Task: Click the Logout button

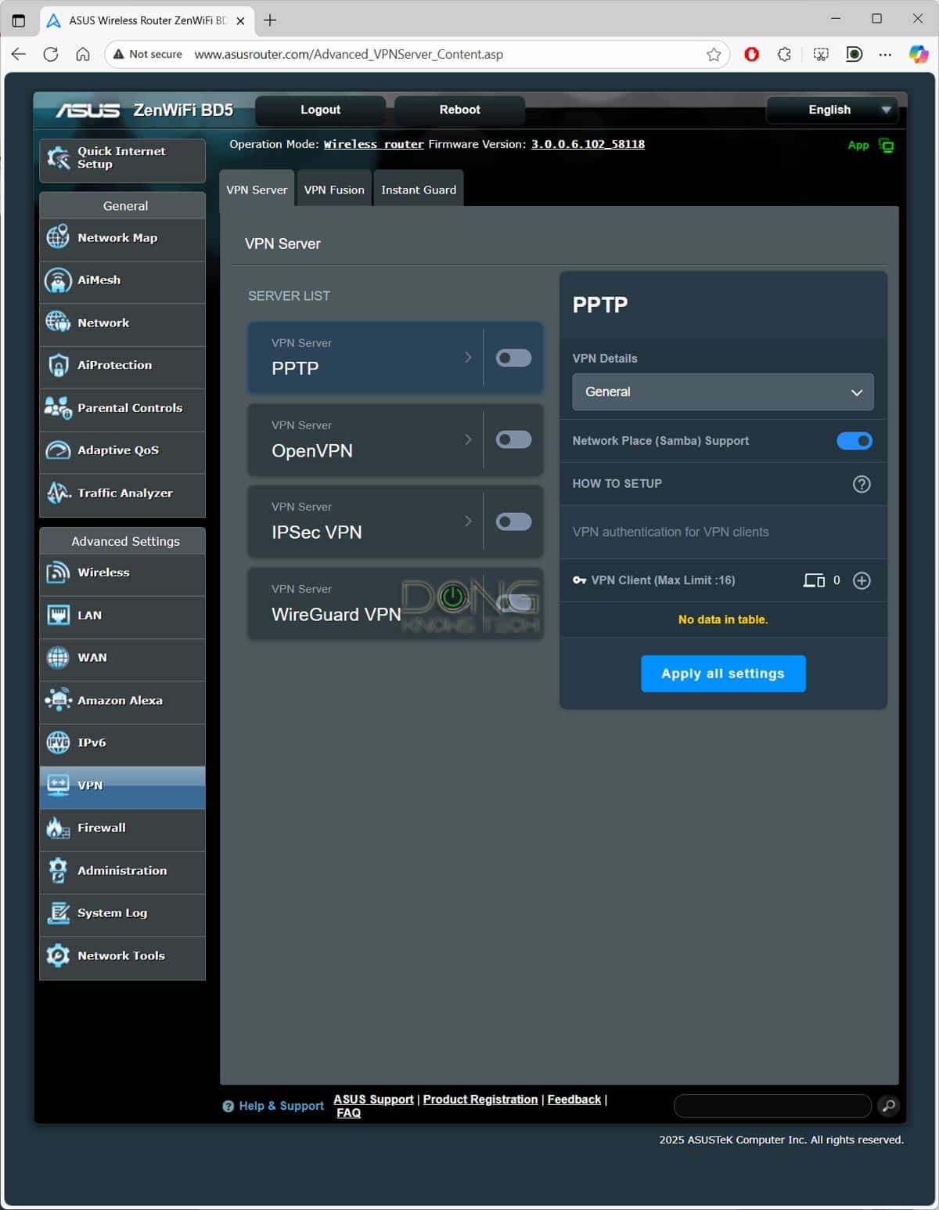Action: point(320,110)
